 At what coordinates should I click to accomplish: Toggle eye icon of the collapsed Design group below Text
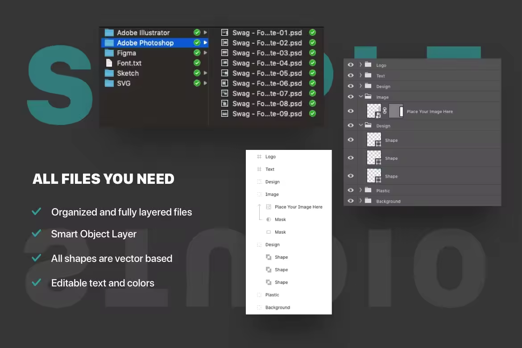tap(351, 86)
